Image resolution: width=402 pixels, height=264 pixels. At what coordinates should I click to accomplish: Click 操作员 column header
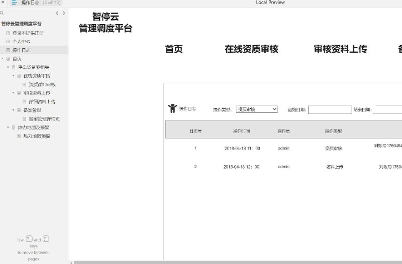tap(283, 131)
